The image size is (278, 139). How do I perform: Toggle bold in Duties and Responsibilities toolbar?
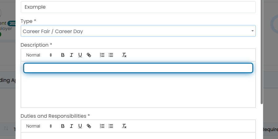63,126
